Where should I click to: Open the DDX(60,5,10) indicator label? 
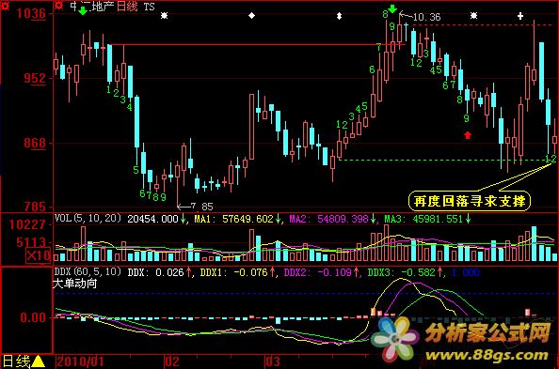coord(88,272)
